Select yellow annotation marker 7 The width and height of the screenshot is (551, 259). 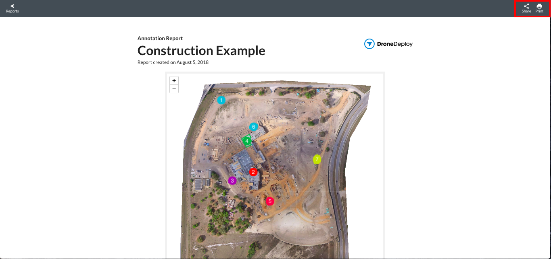pos(317,159)
